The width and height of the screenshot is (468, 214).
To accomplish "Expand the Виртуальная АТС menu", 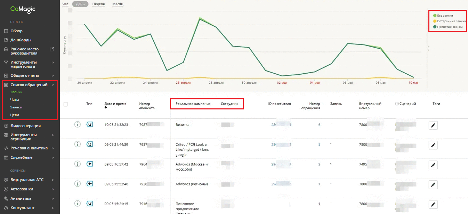I will [53, 180].
